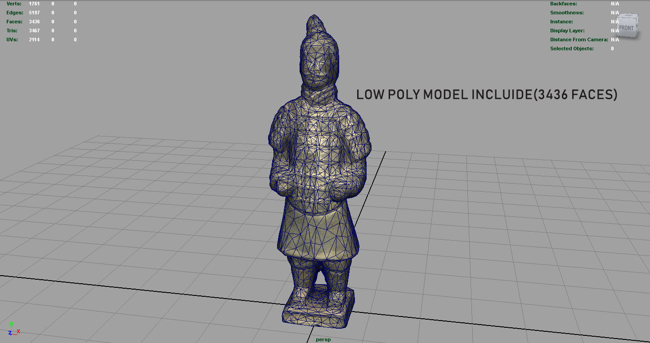
Task: Click the Faces: label in the HUD
Action: click(x=14, y=22)
